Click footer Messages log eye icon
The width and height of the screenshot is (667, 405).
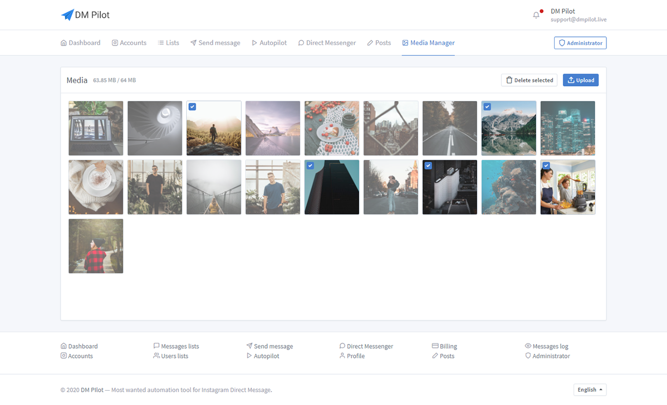[x=528, y=346]
